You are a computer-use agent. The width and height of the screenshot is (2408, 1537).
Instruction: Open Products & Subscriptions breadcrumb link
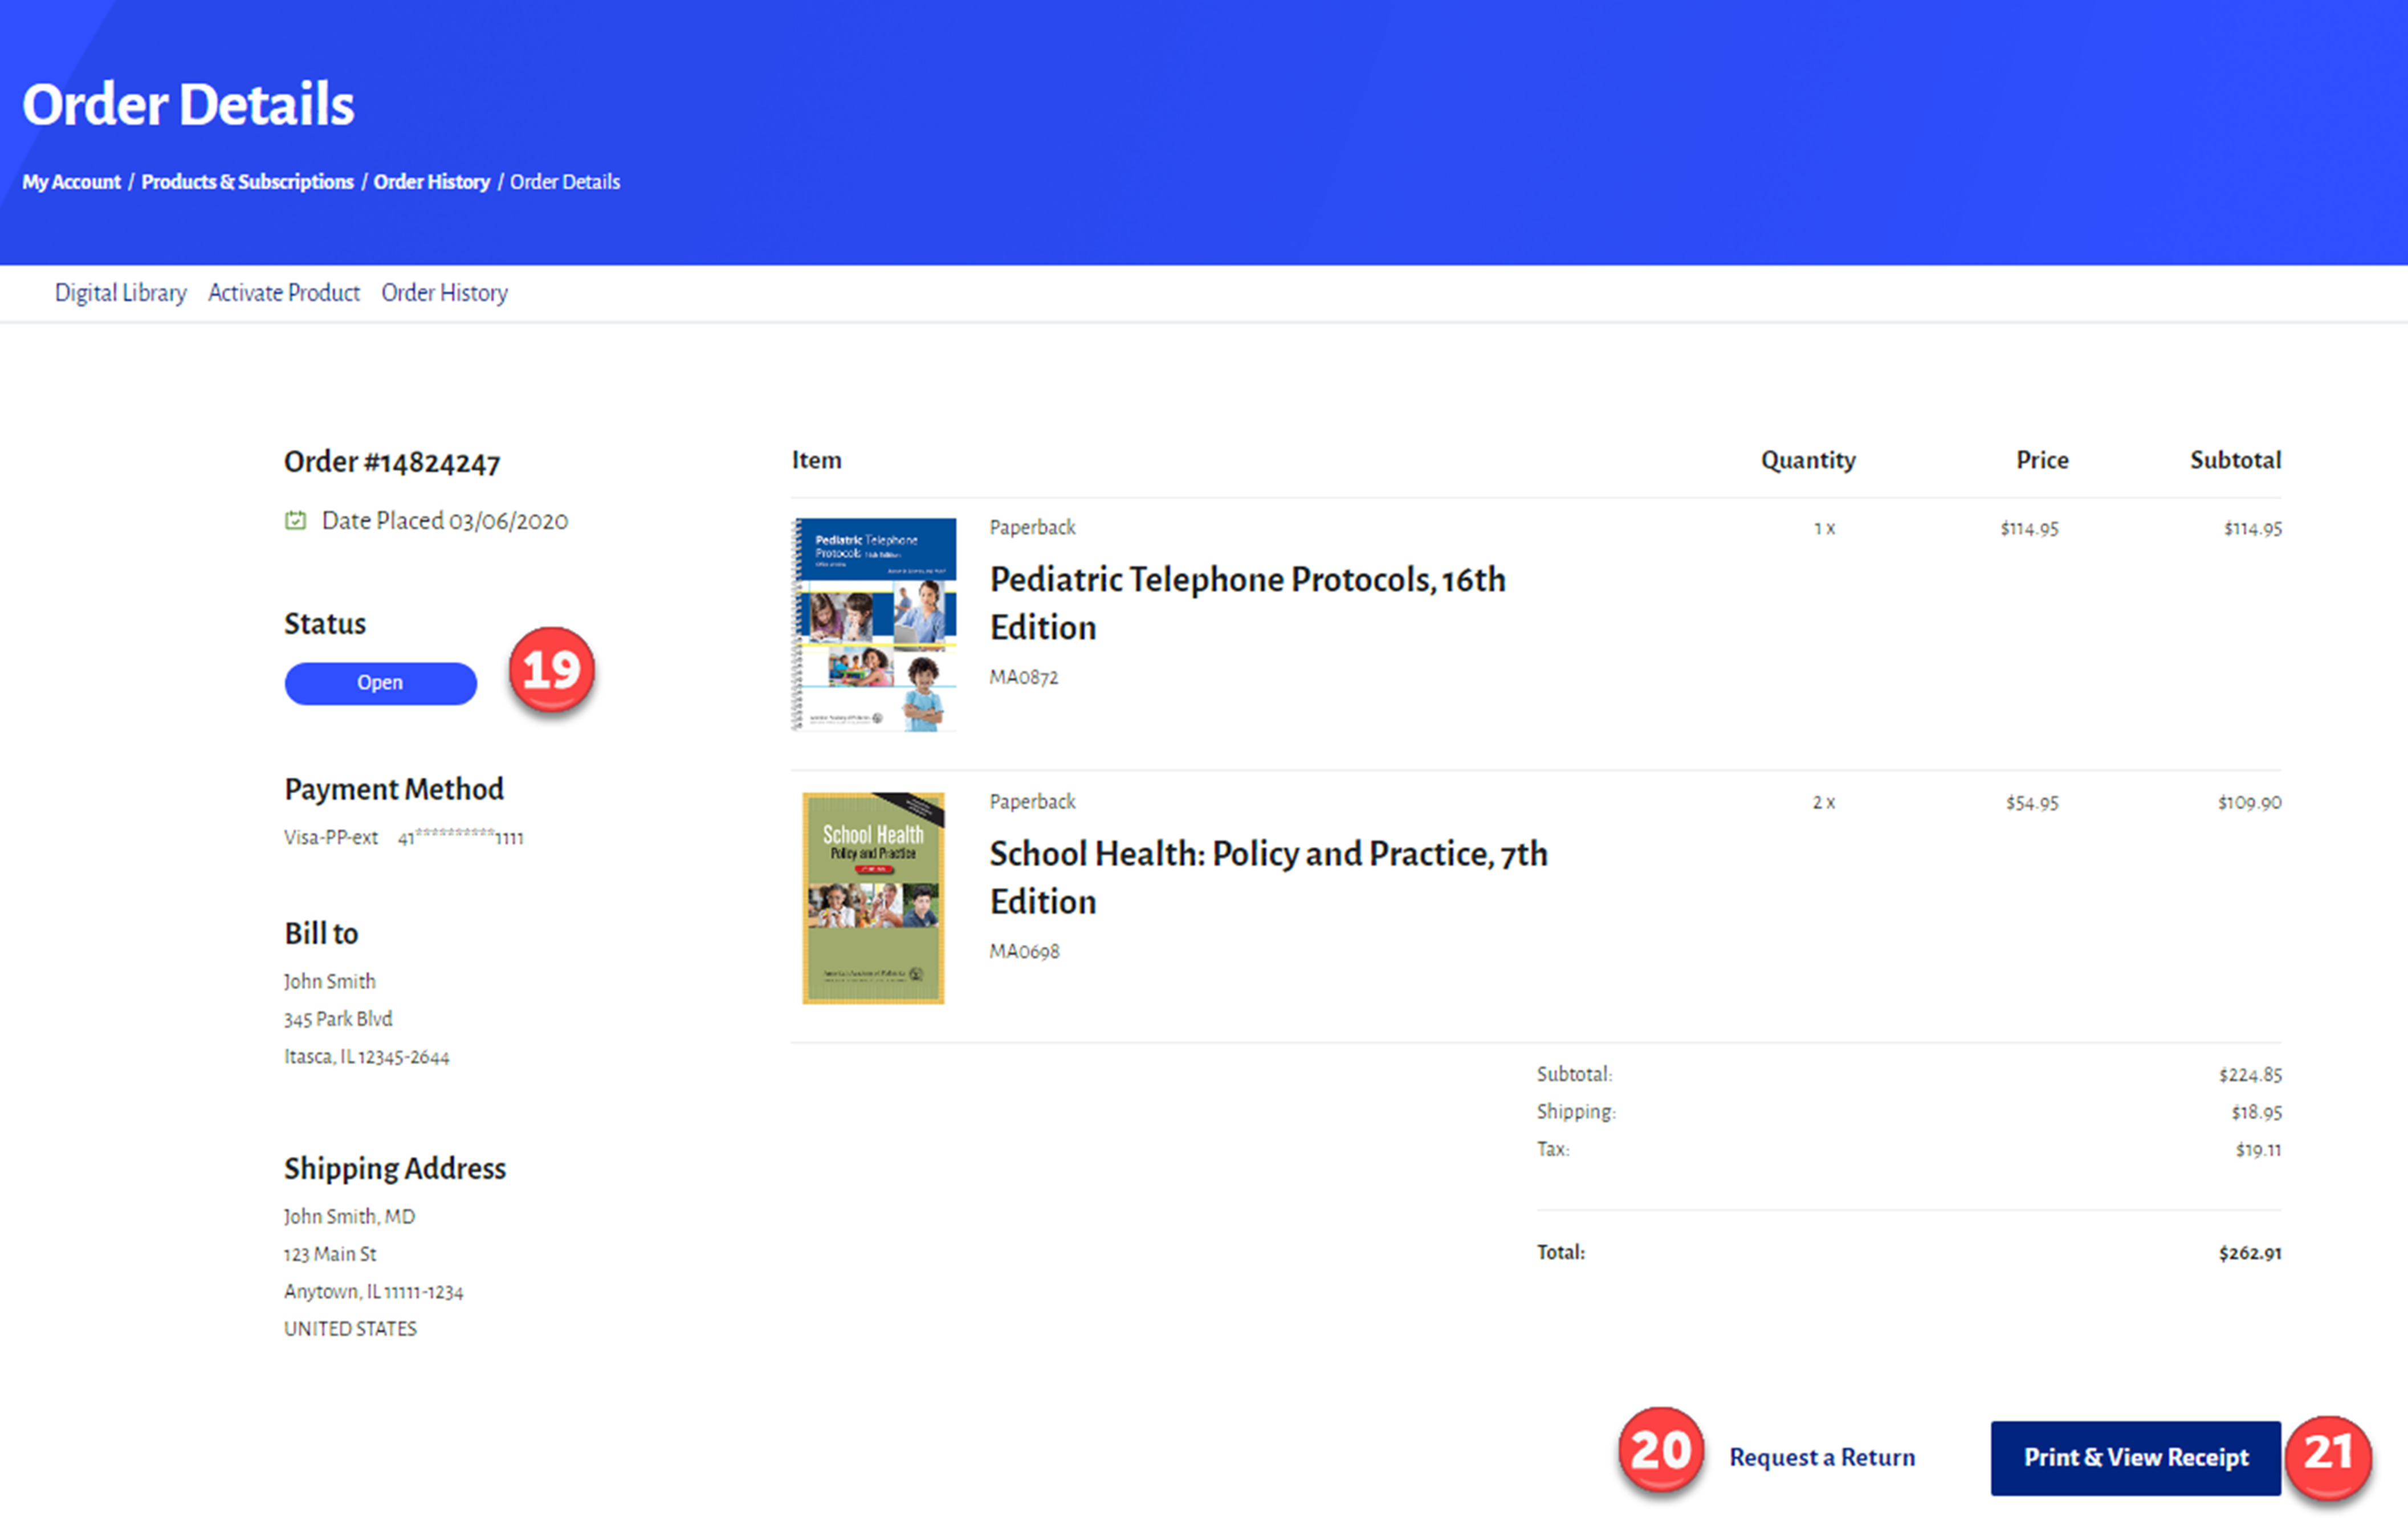(x=247, y=182)
